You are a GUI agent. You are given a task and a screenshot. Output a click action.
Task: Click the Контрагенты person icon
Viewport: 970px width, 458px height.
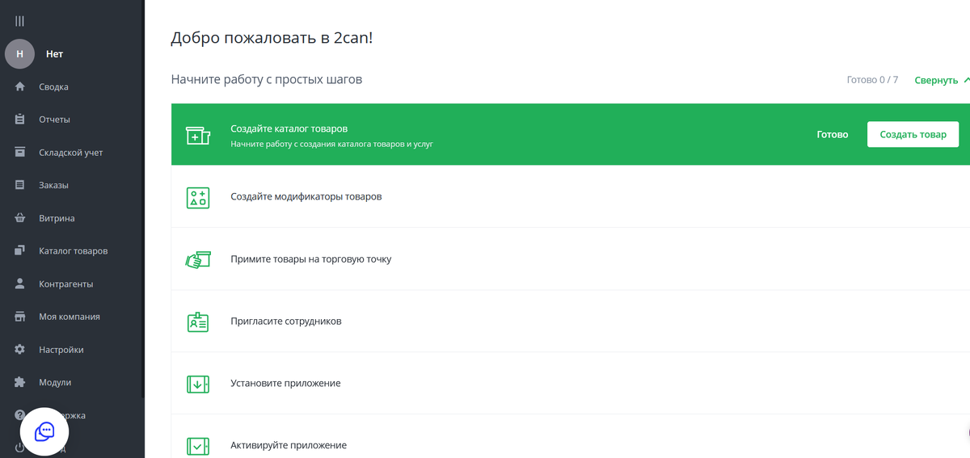pos(20,284)
